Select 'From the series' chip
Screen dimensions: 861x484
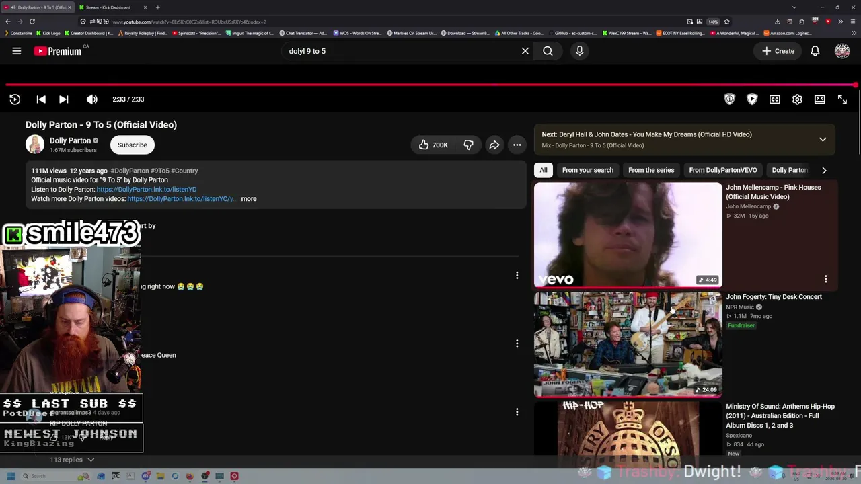tap(651, 170)
